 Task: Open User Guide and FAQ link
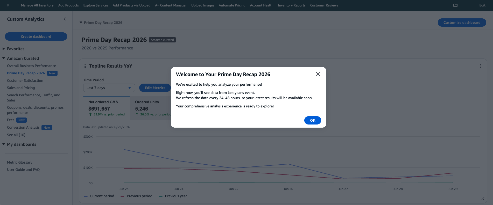pos(23,170)
